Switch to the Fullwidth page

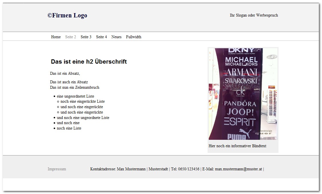tap(134, 37)
